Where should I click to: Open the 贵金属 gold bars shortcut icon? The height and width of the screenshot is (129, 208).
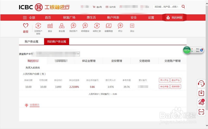[x=62, y=26]
